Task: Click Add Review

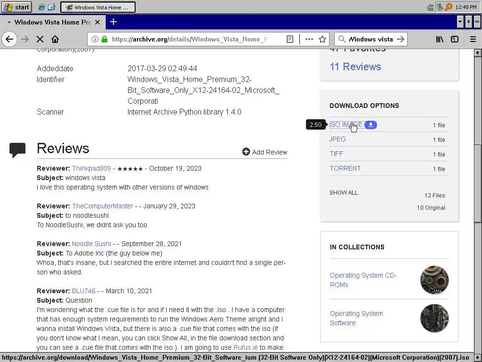Action: [265, 152]
